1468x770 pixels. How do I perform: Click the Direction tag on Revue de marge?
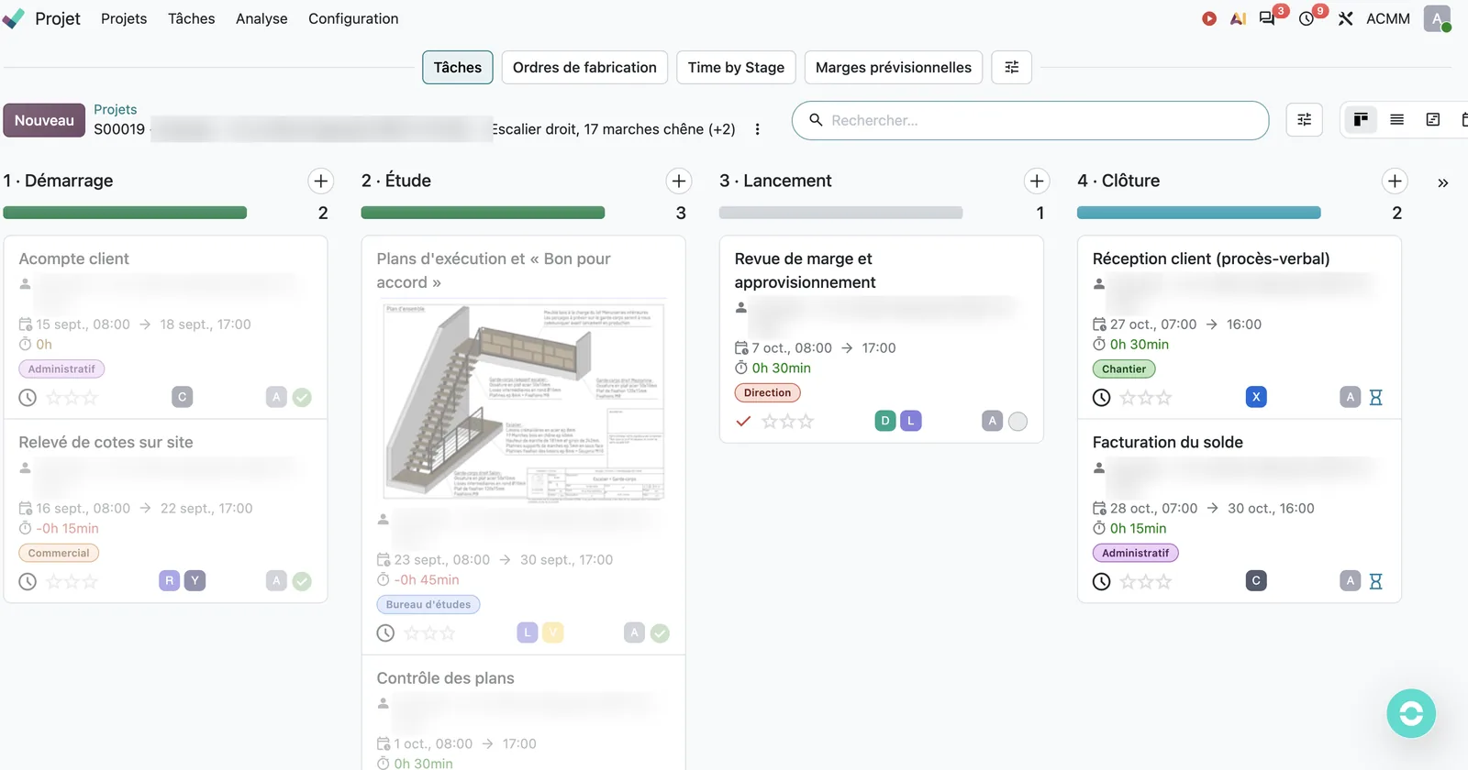[767, 392]
